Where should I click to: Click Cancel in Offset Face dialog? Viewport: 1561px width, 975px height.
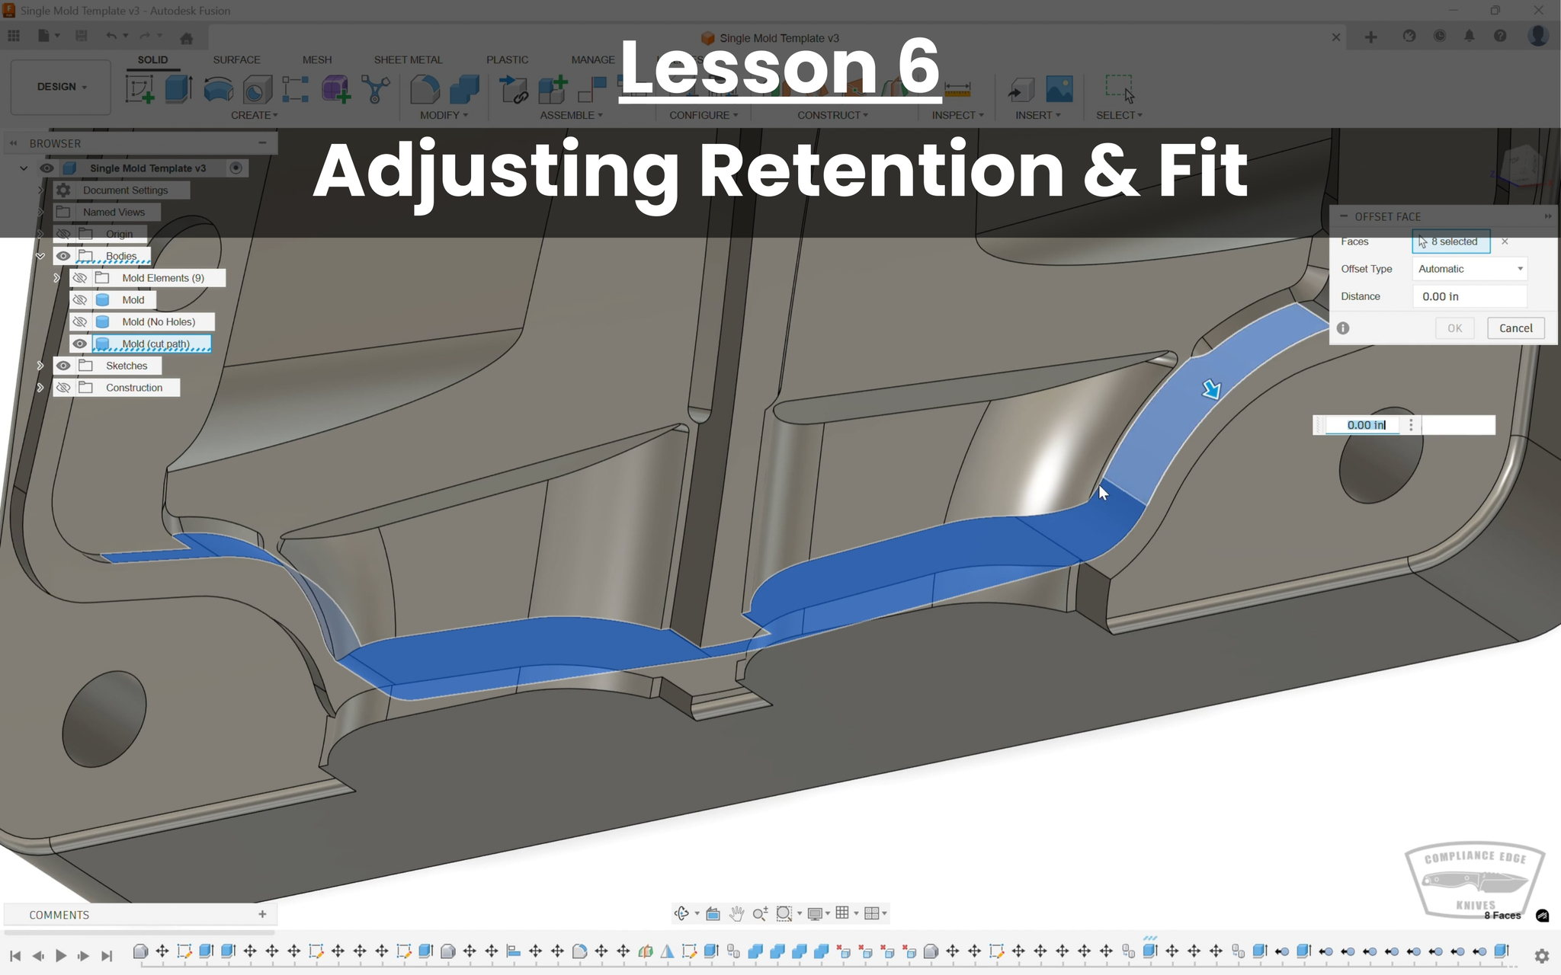(1515, 328)
